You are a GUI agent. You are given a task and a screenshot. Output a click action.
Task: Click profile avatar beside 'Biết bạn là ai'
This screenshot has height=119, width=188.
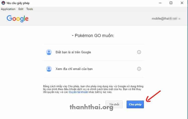click(49, 52)
